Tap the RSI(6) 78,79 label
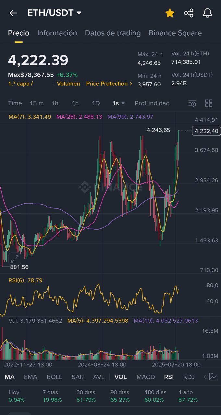Image resolution: width=221 pixels, height=415 pixels. [25, 280]
